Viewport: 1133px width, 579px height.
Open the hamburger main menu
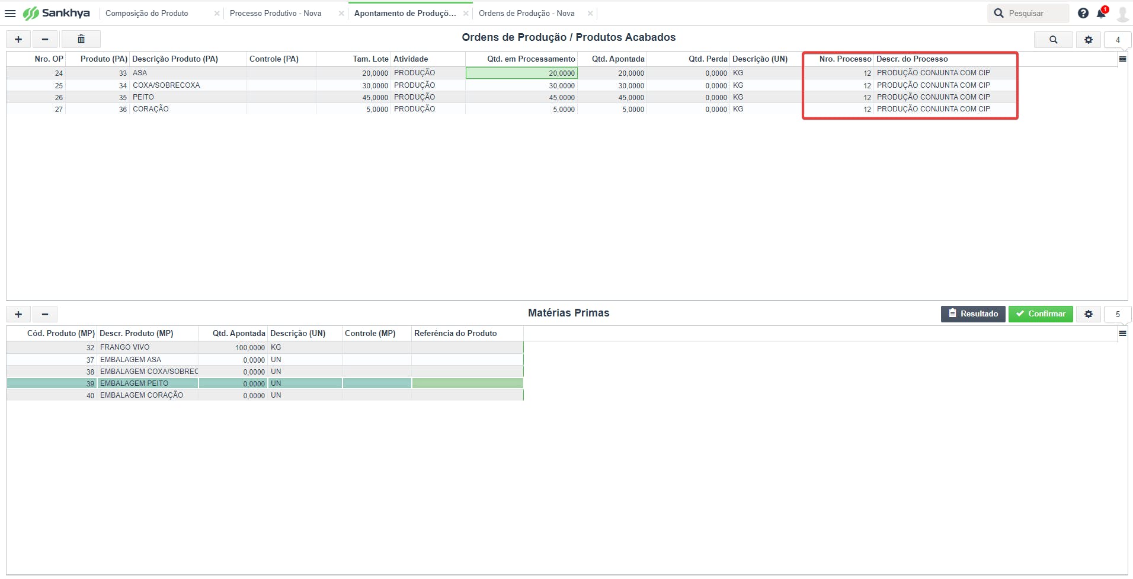(x=10, y=13)
